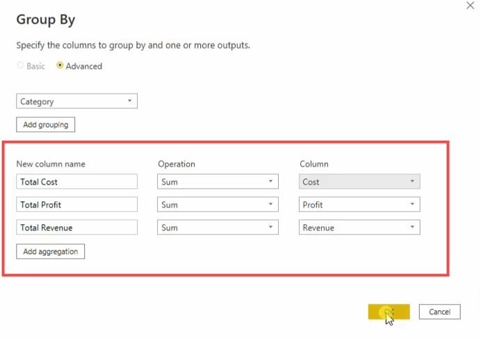Open the Operation dropdown for Total Cost
Image resolution: width=481 pixels, height=338 pixels.
pos(218,182)
